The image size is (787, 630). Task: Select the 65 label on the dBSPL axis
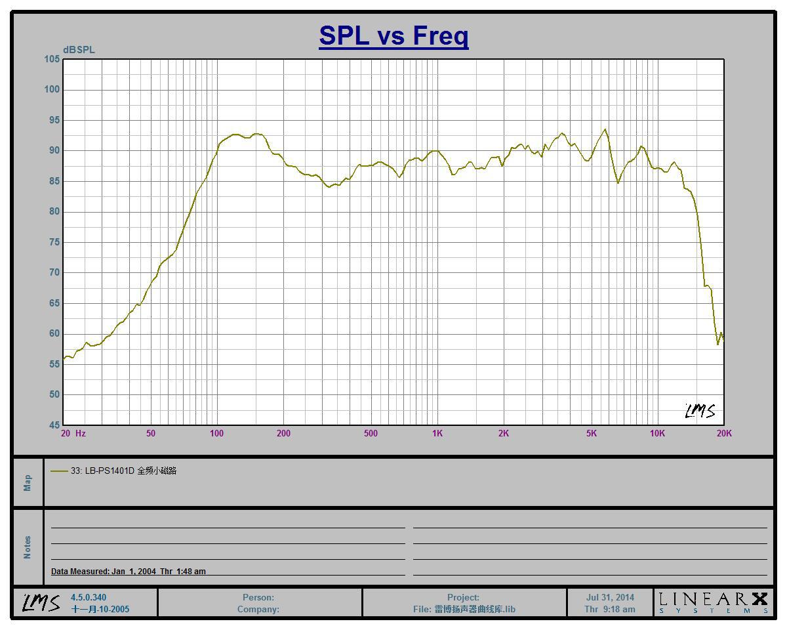coord(54,303)
